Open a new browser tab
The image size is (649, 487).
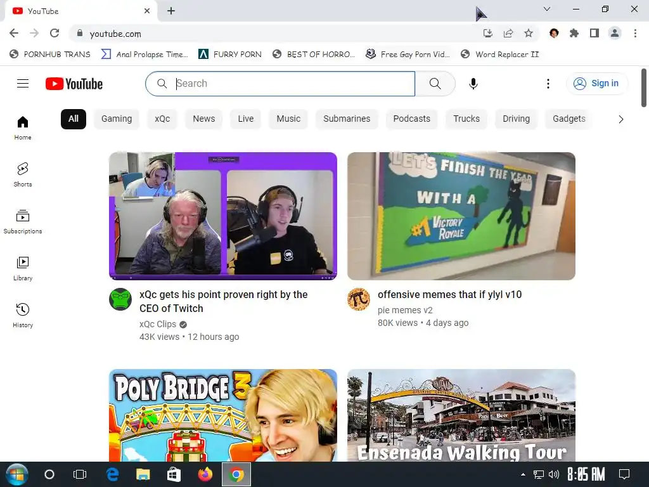pyautogui.click(x=171, y=11)
